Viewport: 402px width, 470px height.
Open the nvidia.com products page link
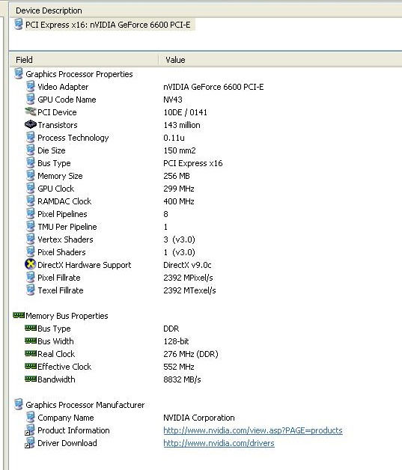[253, 430]
